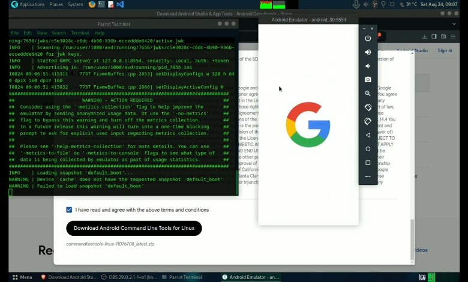Click the location pin tray icon
This screenshot has width=468, height=282.
tap(383, 4)
